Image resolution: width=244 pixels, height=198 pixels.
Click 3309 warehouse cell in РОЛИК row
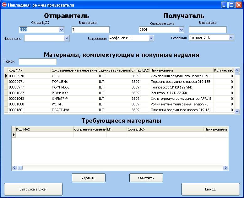tap(140, 104)
